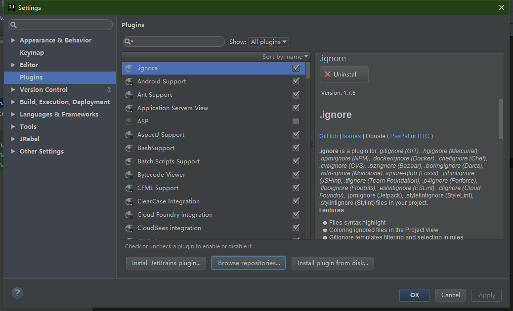Image resolution: width=513 pixels, height=311 pixels.
Task: Click the Ant Support plugin icon
Action: 129,95
